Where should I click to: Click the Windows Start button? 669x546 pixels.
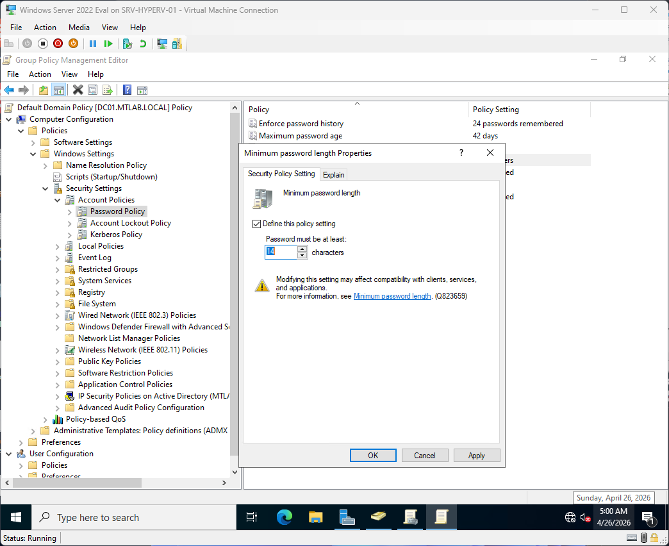pyautogui.click(x=16, y=517)
